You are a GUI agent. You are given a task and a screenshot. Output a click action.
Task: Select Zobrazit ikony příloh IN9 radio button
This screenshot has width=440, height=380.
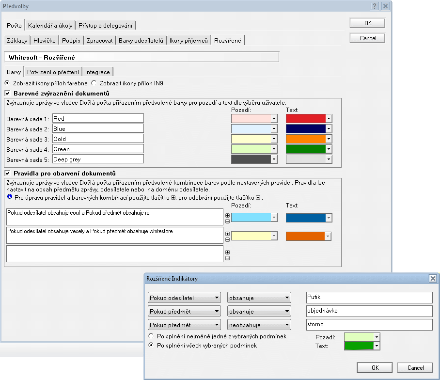94,83
